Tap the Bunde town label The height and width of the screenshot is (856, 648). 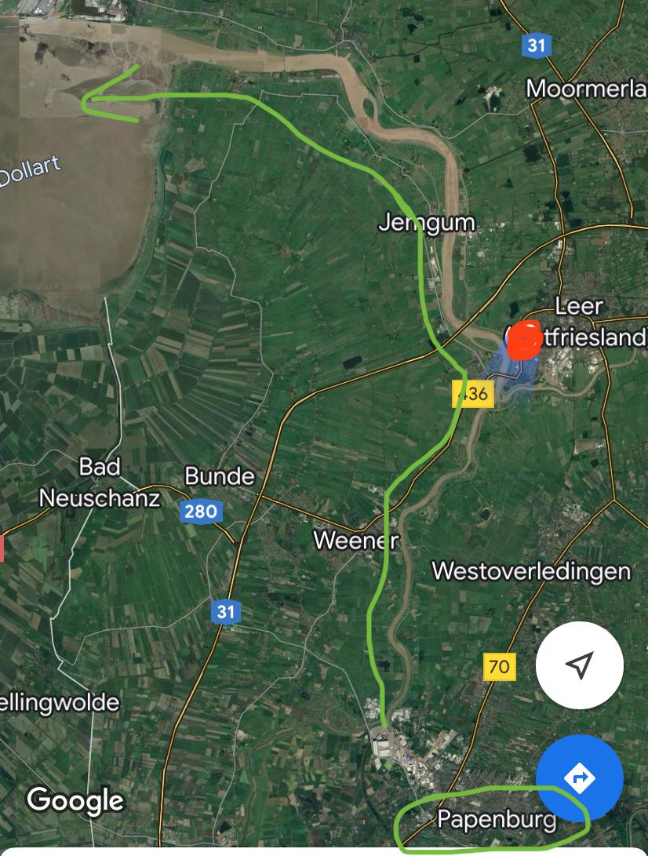tap(220, 476)
